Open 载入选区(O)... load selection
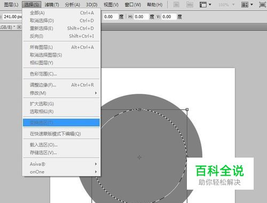 (61, 145)
